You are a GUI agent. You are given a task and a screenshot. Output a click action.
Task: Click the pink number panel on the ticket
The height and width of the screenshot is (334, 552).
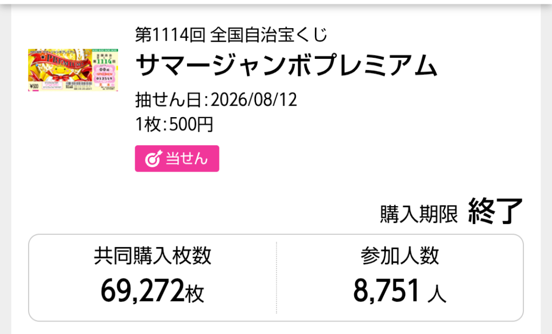pos(105,74)
